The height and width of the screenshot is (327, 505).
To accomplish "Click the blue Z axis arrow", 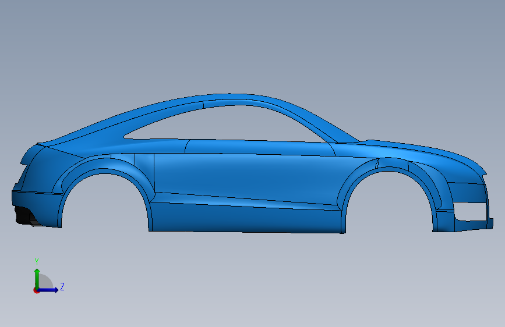I will [x=48, y=290].
